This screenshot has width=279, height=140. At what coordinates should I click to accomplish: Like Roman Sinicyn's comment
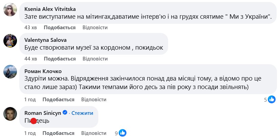58,133
